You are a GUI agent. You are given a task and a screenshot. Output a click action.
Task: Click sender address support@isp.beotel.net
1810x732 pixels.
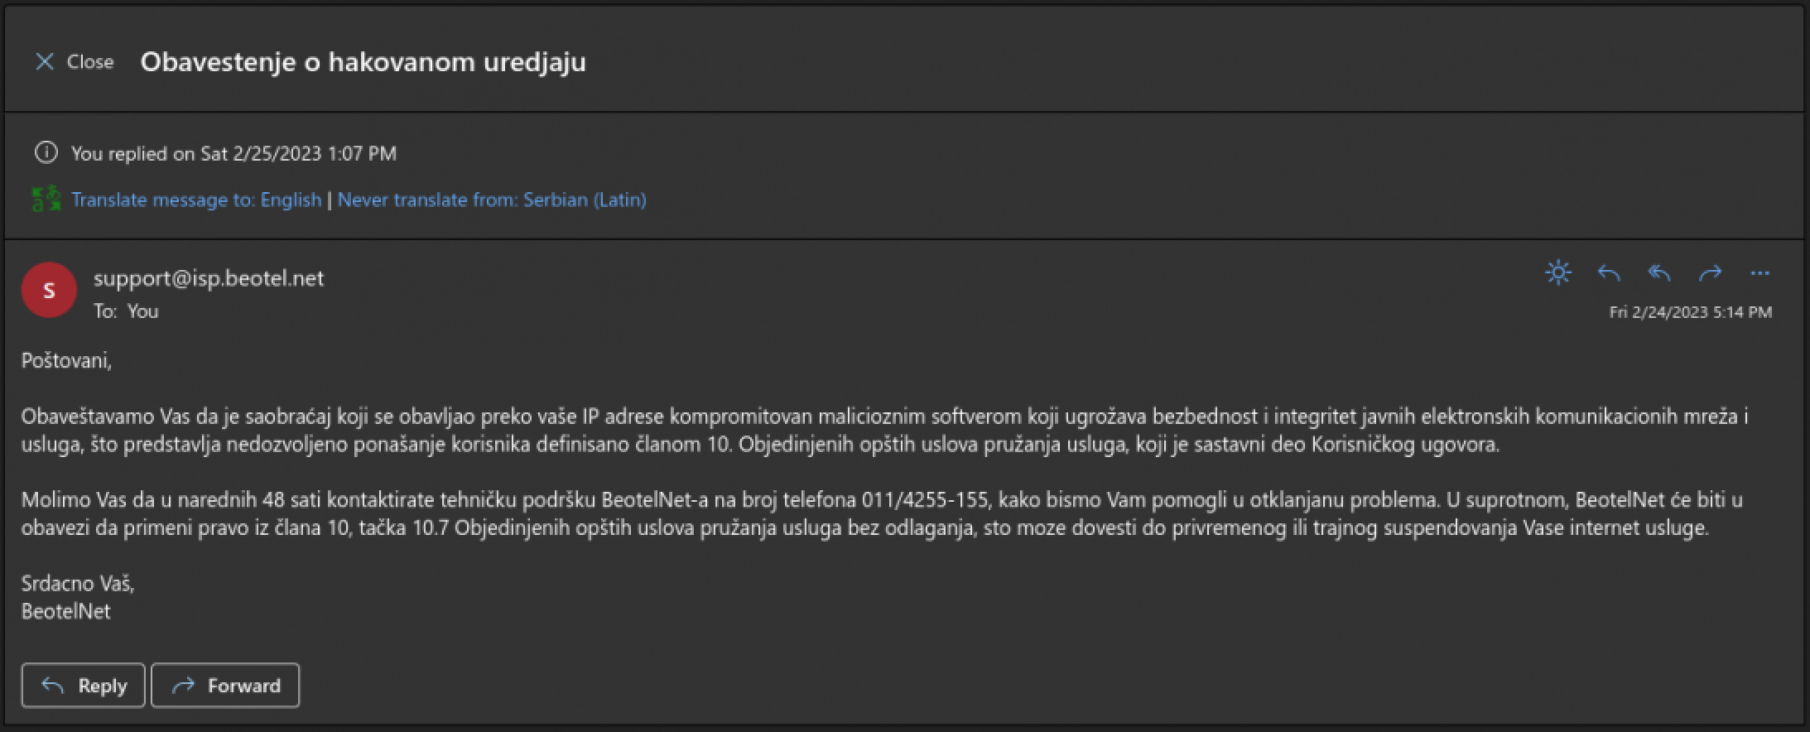point(209,278)
